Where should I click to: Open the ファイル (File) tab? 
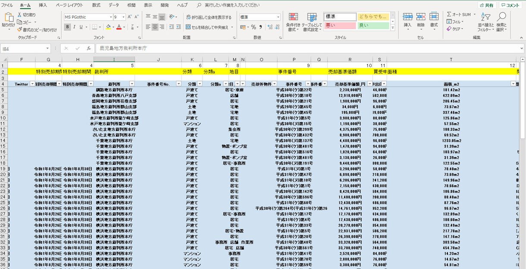point(7,5)
